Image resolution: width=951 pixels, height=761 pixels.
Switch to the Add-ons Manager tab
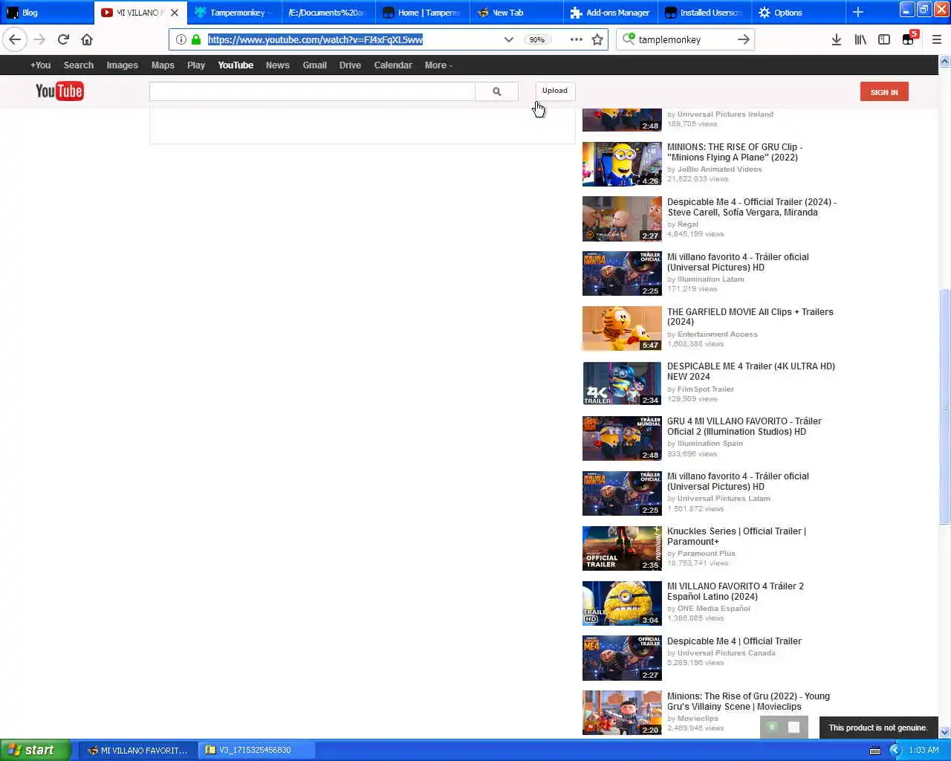tap(610, 13)
